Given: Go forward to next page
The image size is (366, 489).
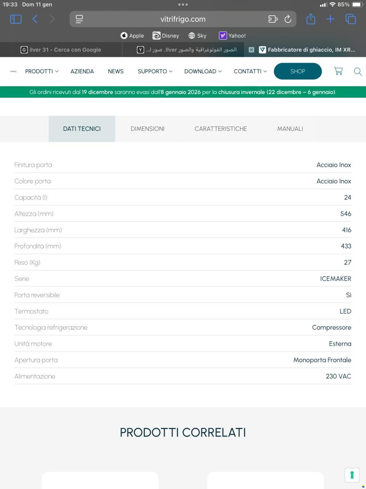Looking at the screenshot, I should point(52,19).
